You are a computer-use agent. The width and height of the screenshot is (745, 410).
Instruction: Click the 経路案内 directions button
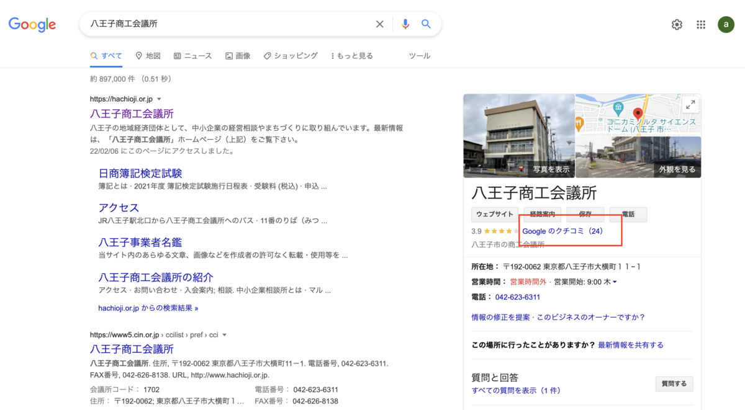(543, 215)
